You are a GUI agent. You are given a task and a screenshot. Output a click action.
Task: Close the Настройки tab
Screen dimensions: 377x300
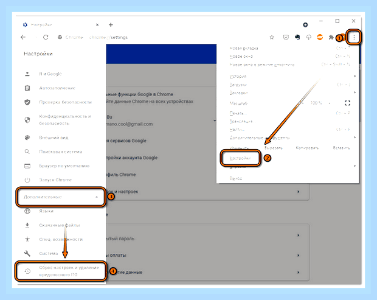pos(97,25)
